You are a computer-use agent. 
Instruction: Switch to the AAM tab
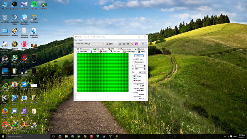tap(111, 49)
